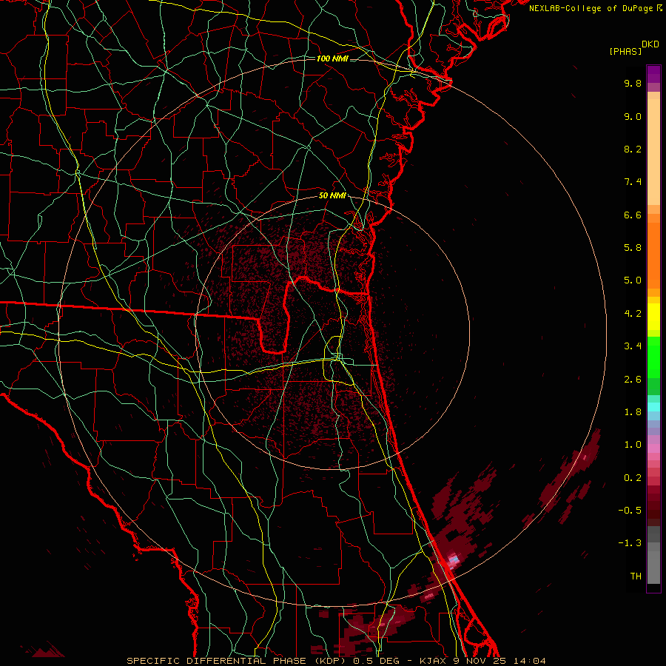Viewport: 666px width, 666px height.
Task: Pick the pink band on the color bar
Action: pyautogui.click(x=653, y=448)
